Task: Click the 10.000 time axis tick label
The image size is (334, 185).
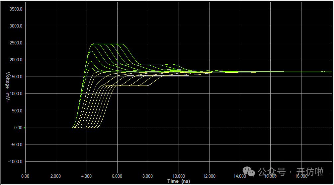Action: click(178, 176)
